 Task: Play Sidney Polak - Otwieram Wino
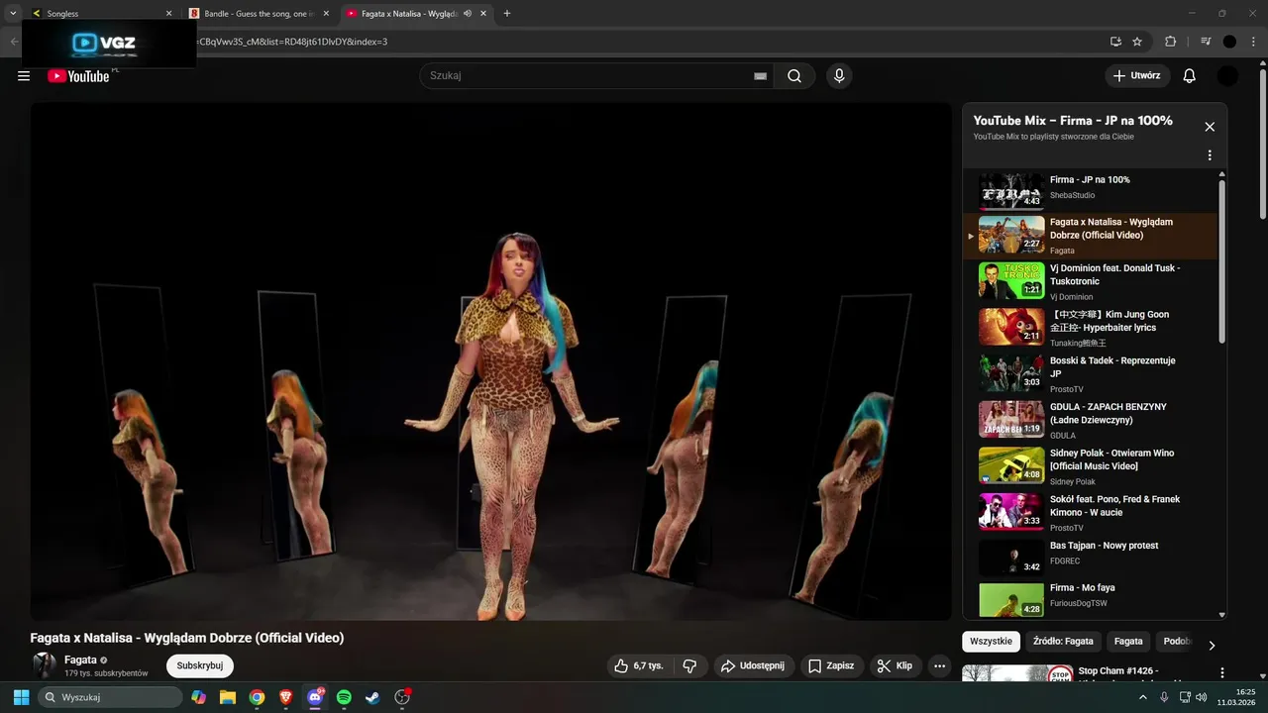point(1090,466)
